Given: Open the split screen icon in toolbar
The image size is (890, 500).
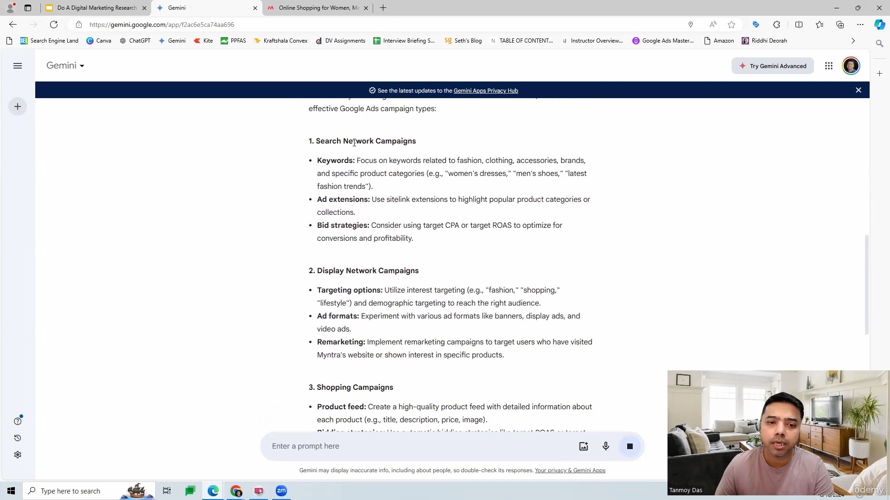Looking at the screenshot, I should click(799, 25).
